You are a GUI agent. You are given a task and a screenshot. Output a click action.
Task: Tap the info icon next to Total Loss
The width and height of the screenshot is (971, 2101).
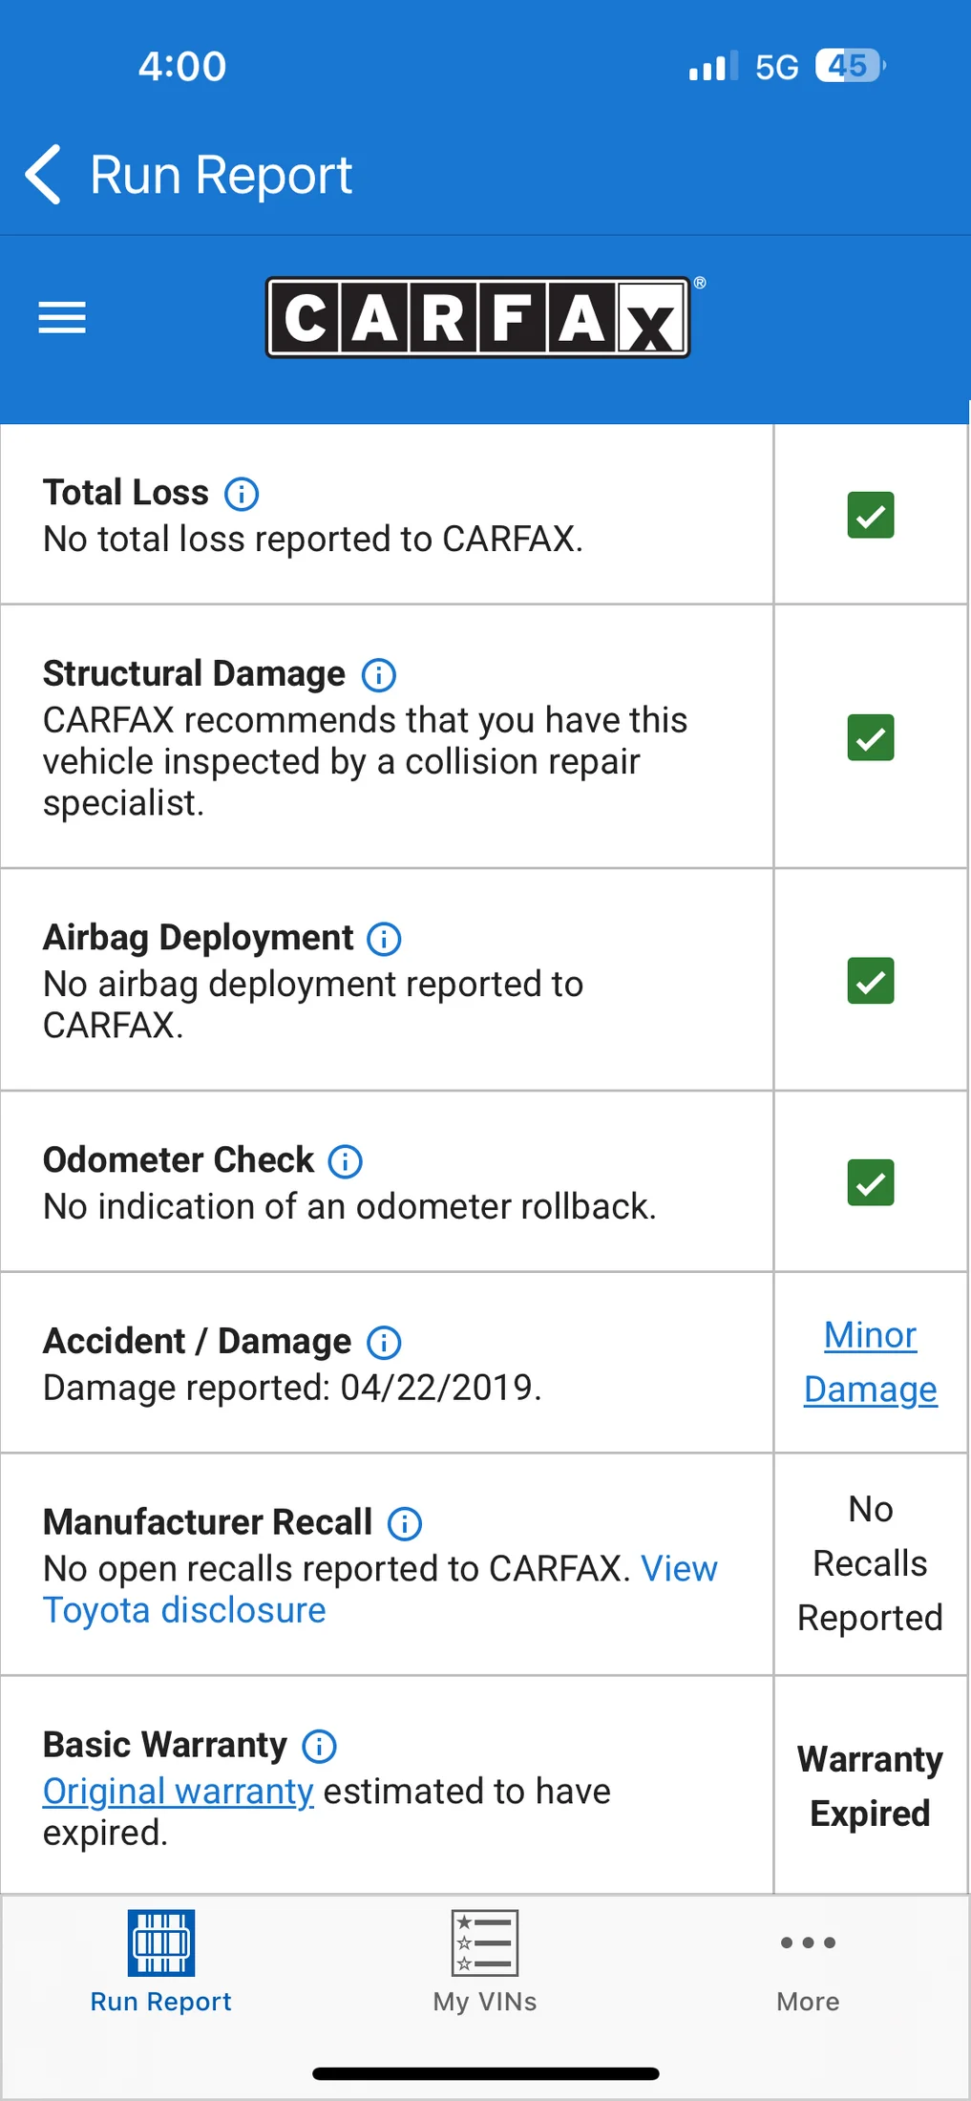242,494
